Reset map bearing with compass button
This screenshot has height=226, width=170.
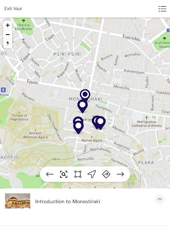[x=8, y=43]
